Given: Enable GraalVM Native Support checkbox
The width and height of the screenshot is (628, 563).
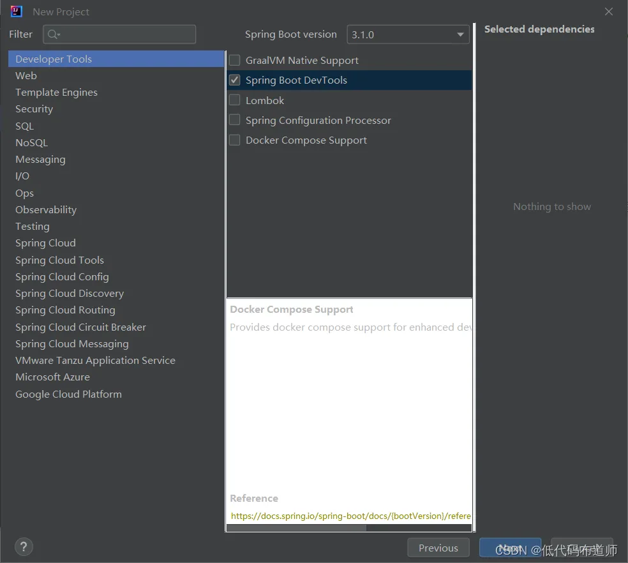Looking at the screenshot, I should point(235,60).
